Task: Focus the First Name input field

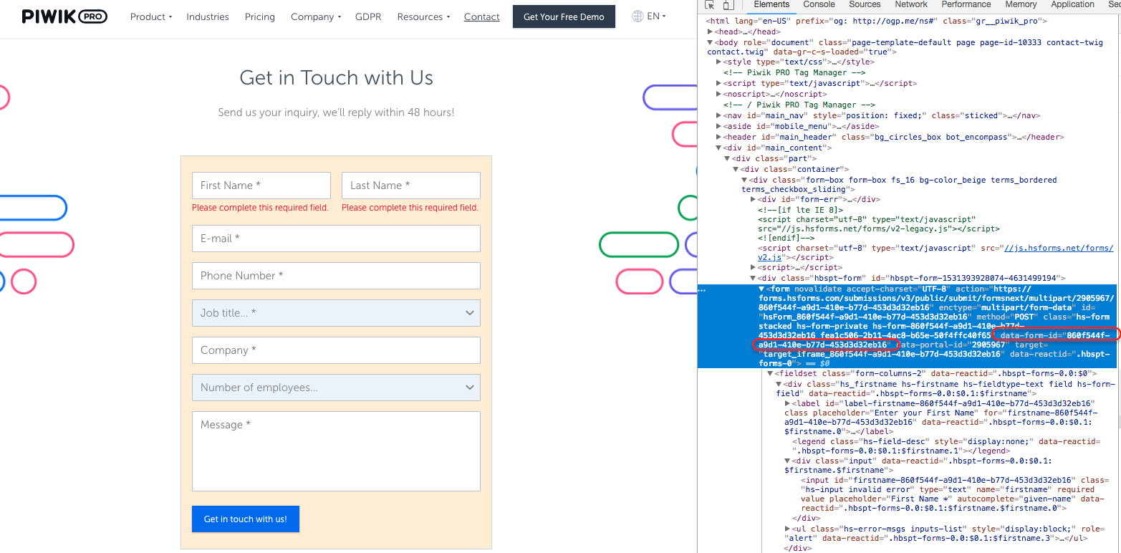Action: pos(261,186)
